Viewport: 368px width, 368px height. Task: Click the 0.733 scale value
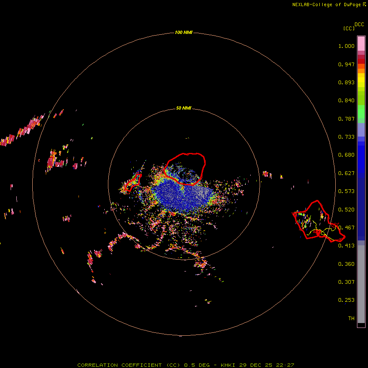[346, 137]
